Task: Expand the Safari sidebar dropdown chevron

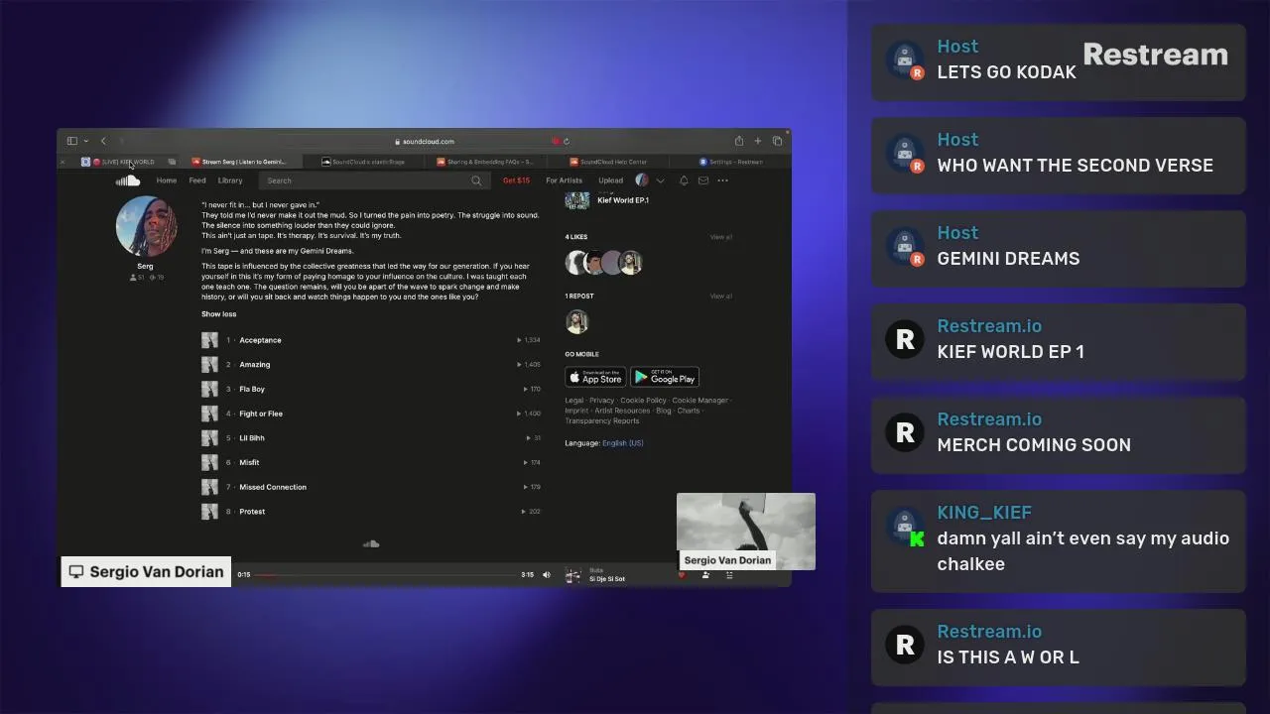Action: pyautogui.click(x=86, y=141)
